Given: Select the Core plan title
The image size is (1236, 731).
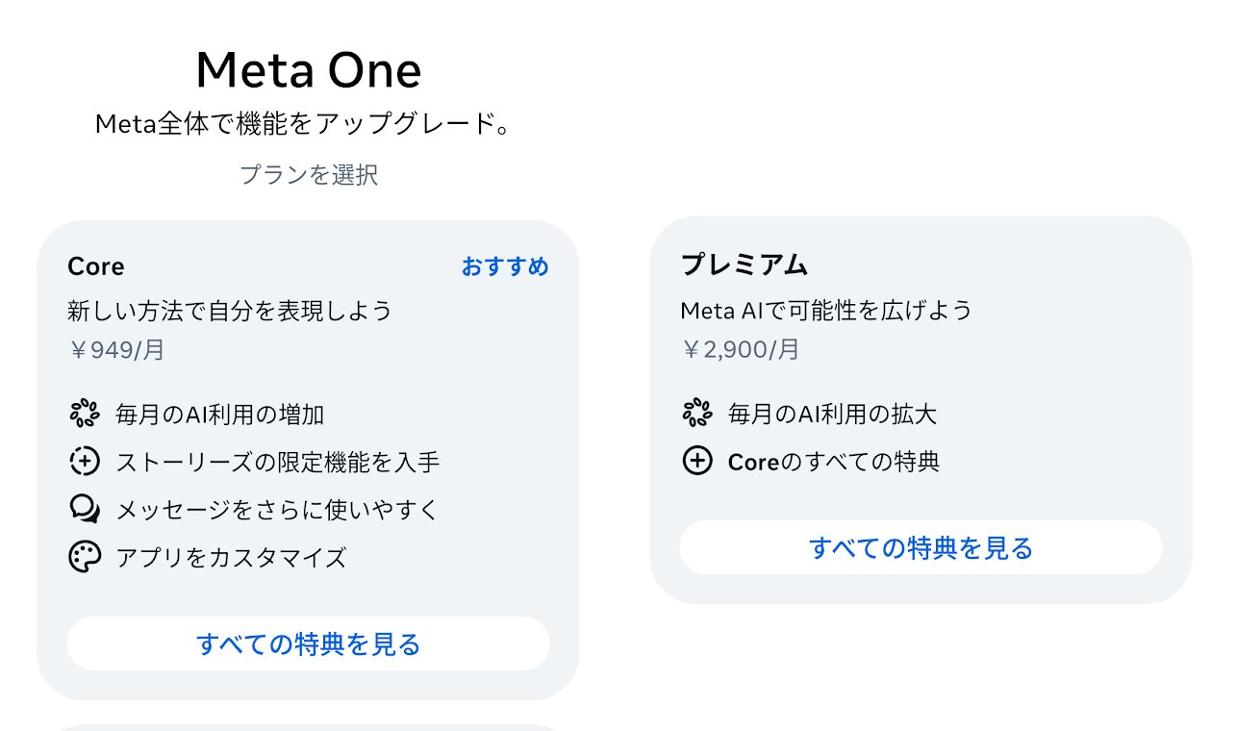Looking at the screenshot, I should [x=96, y=266].
